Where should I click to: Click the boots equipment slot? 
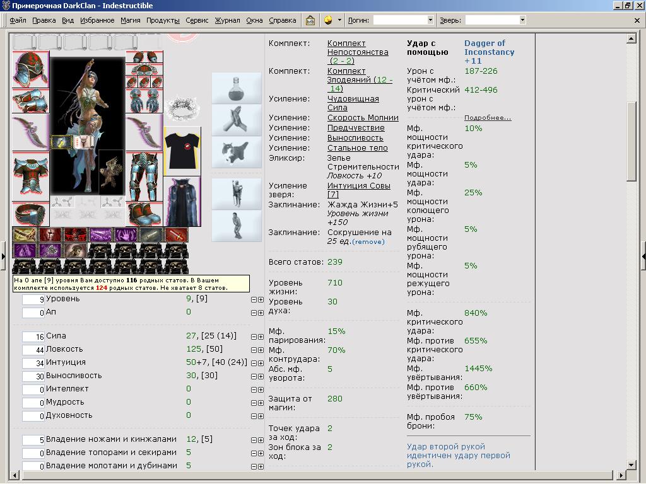(x=144, y=214)
